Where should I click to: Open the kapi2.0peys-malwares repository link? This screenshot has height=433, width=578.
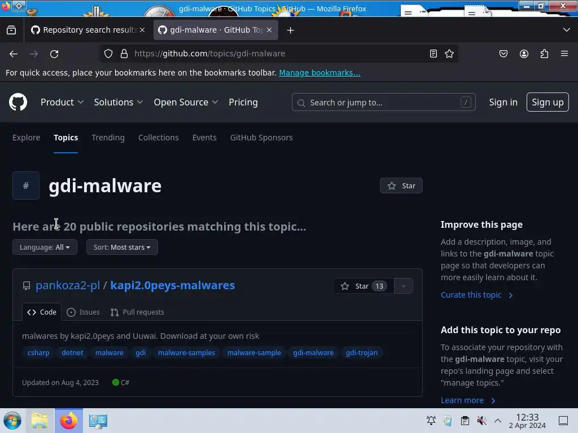coord(173,285)
